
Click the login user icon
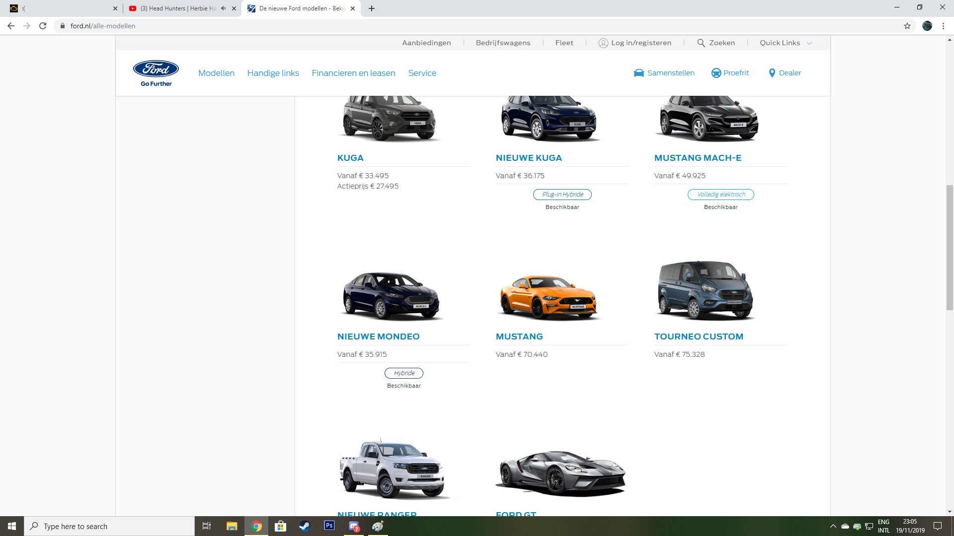point(603,43)
